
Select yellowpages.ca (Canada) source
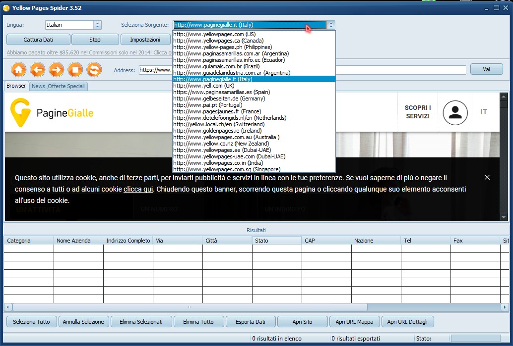(x=254, y=41)
